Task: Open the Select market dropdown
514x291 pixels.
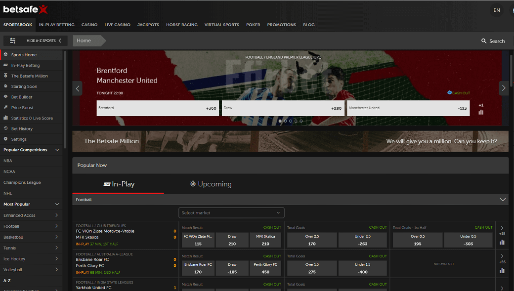Action: (231, 212)
